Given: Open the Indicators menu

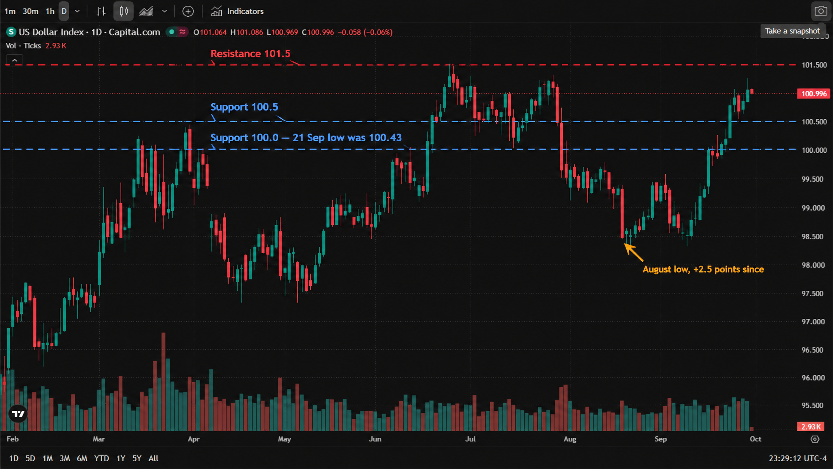Looking at the screenshot, I should click(x=237, y=11).
